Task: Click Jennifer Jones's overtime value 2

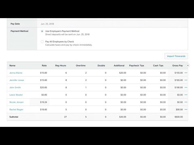Action: (x=86, y=80)
